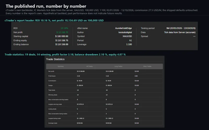Click the "All Trades" column header

coord(90,66)
